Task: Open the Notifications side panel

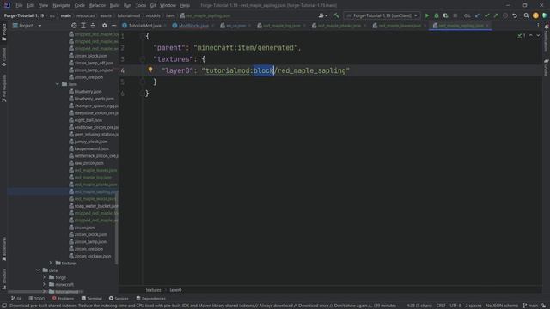Action: [x=547, y=39]
